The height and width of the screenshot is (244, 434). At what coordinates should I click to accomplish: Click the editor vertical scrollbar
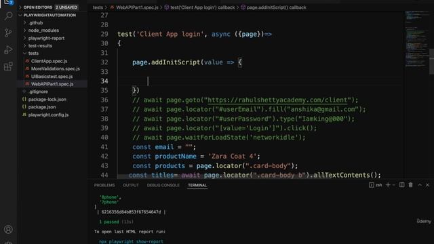(x=431, y=62)
